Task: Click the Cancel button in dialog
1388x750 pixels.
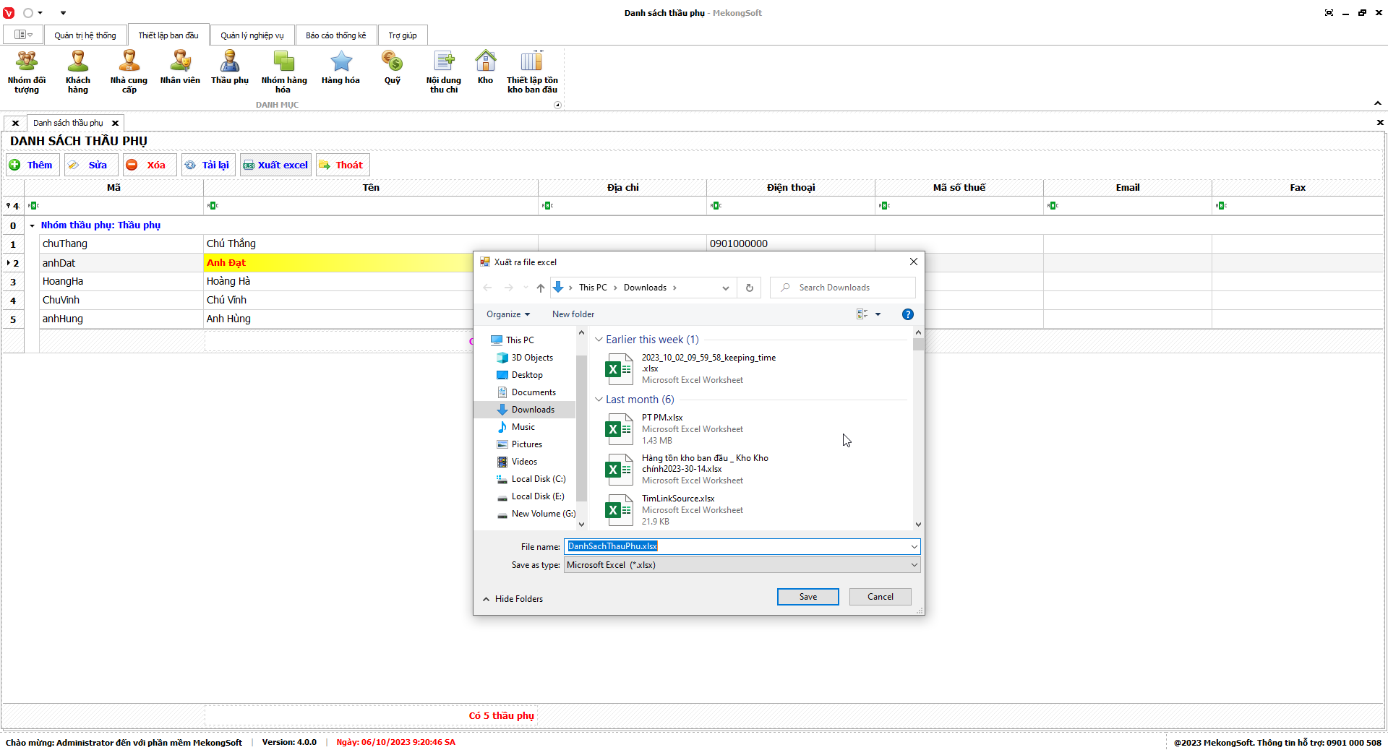Action: click(x=880, y=597)
